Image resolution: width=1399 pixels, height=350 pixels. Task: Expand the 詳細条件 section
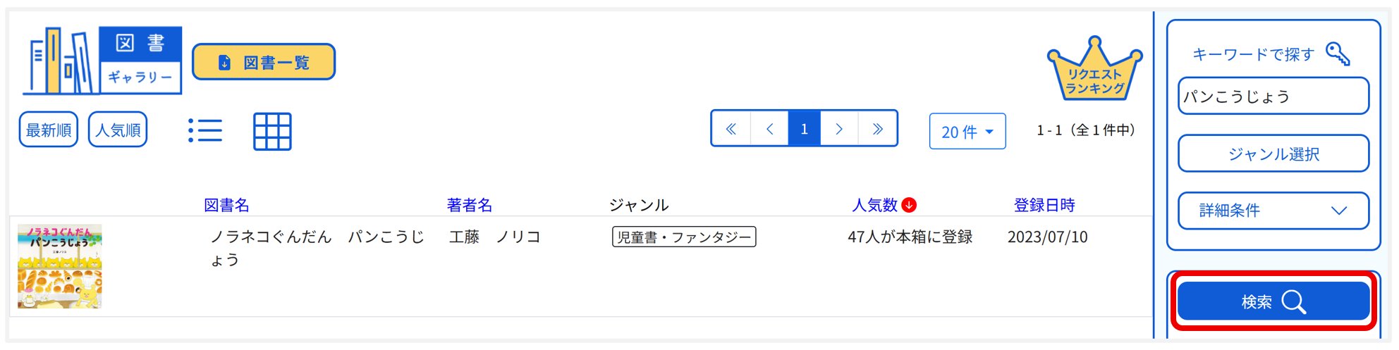[x=1273, y=211]
